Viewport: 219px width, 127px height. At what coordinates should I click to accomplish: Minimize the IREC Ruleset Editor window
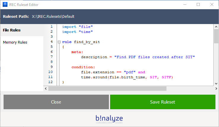pyautogui.click(x=185, y=5)
